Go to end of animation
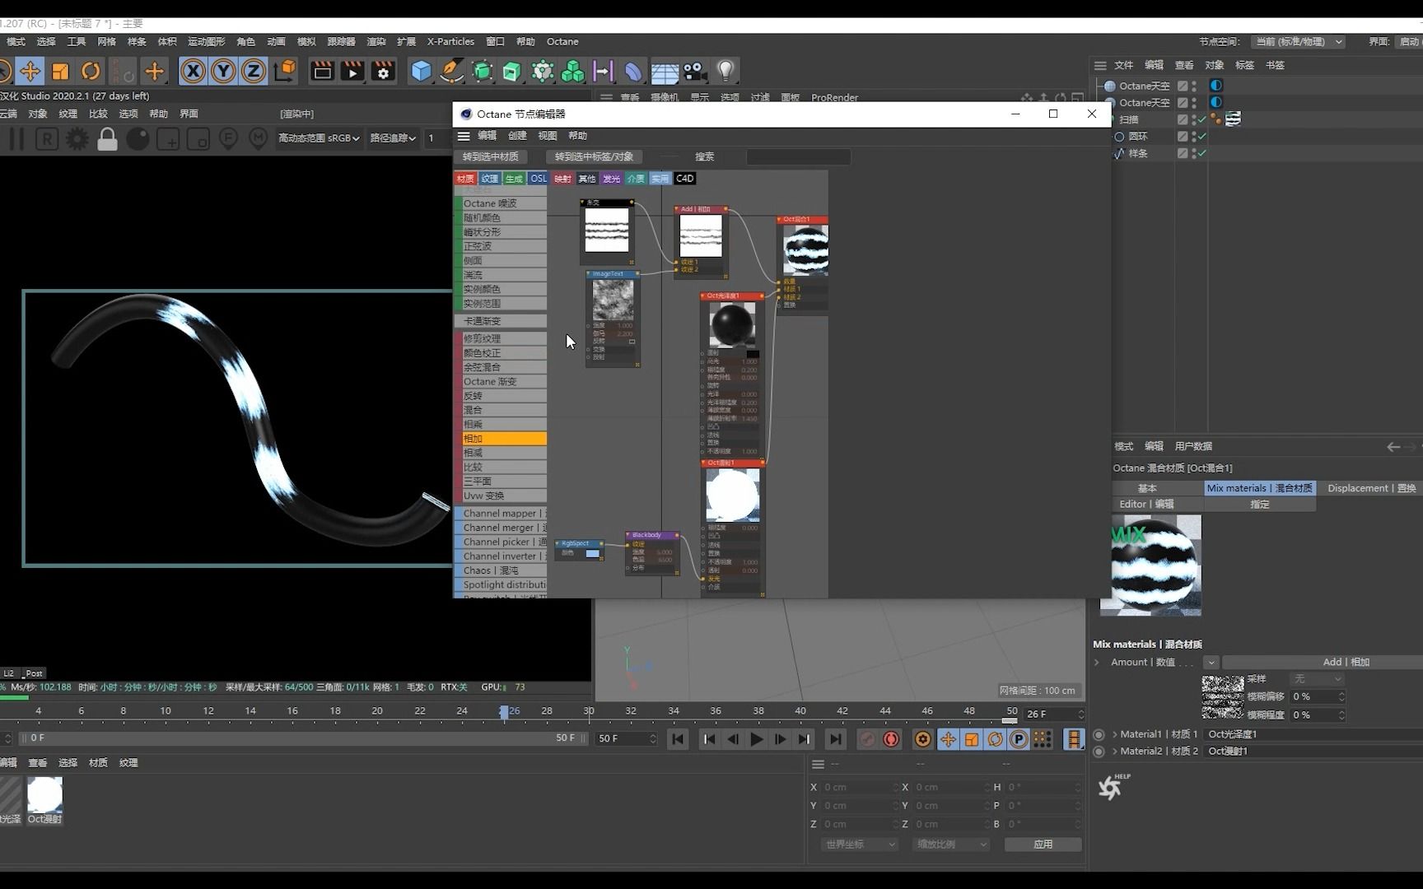 [835, 739]
